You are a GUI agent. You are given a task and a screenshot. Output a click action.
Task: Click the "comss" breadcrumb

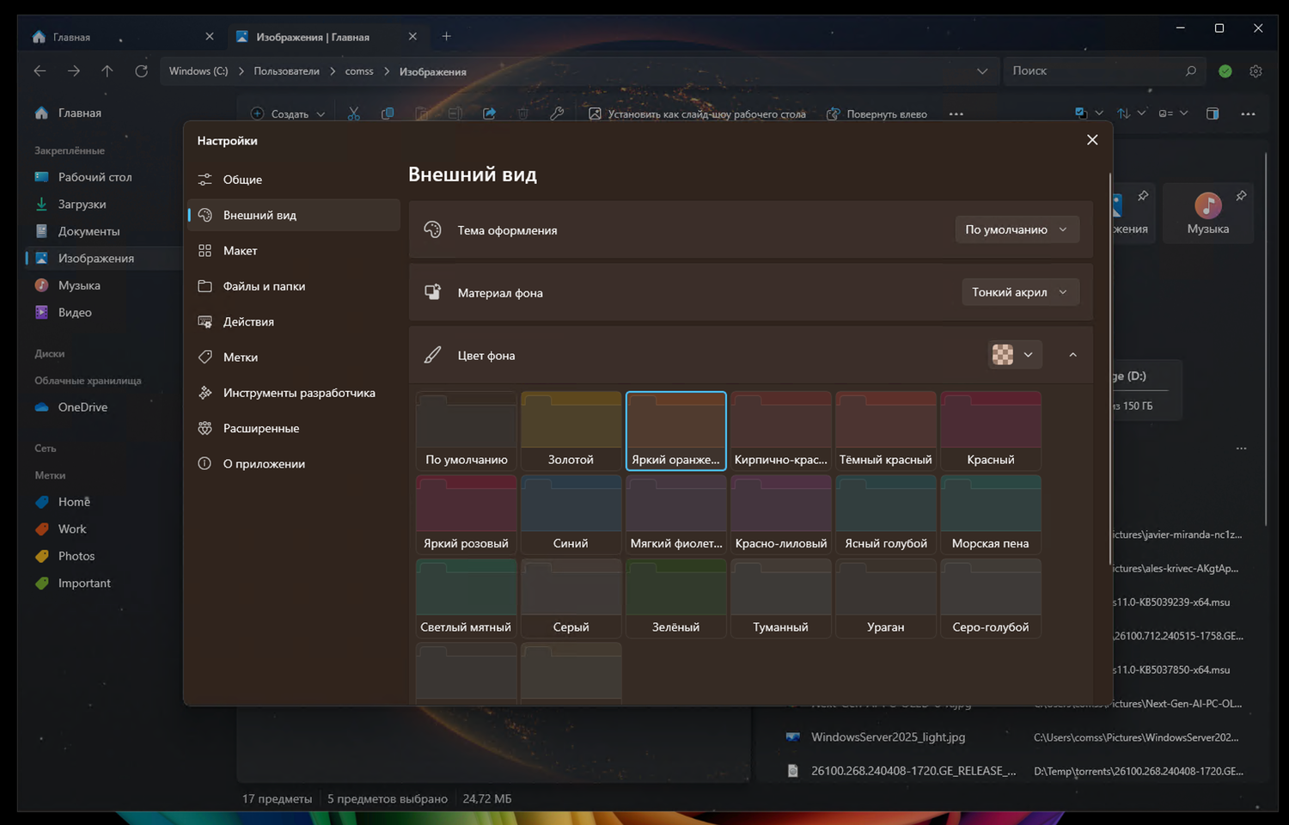coord(359,71)
